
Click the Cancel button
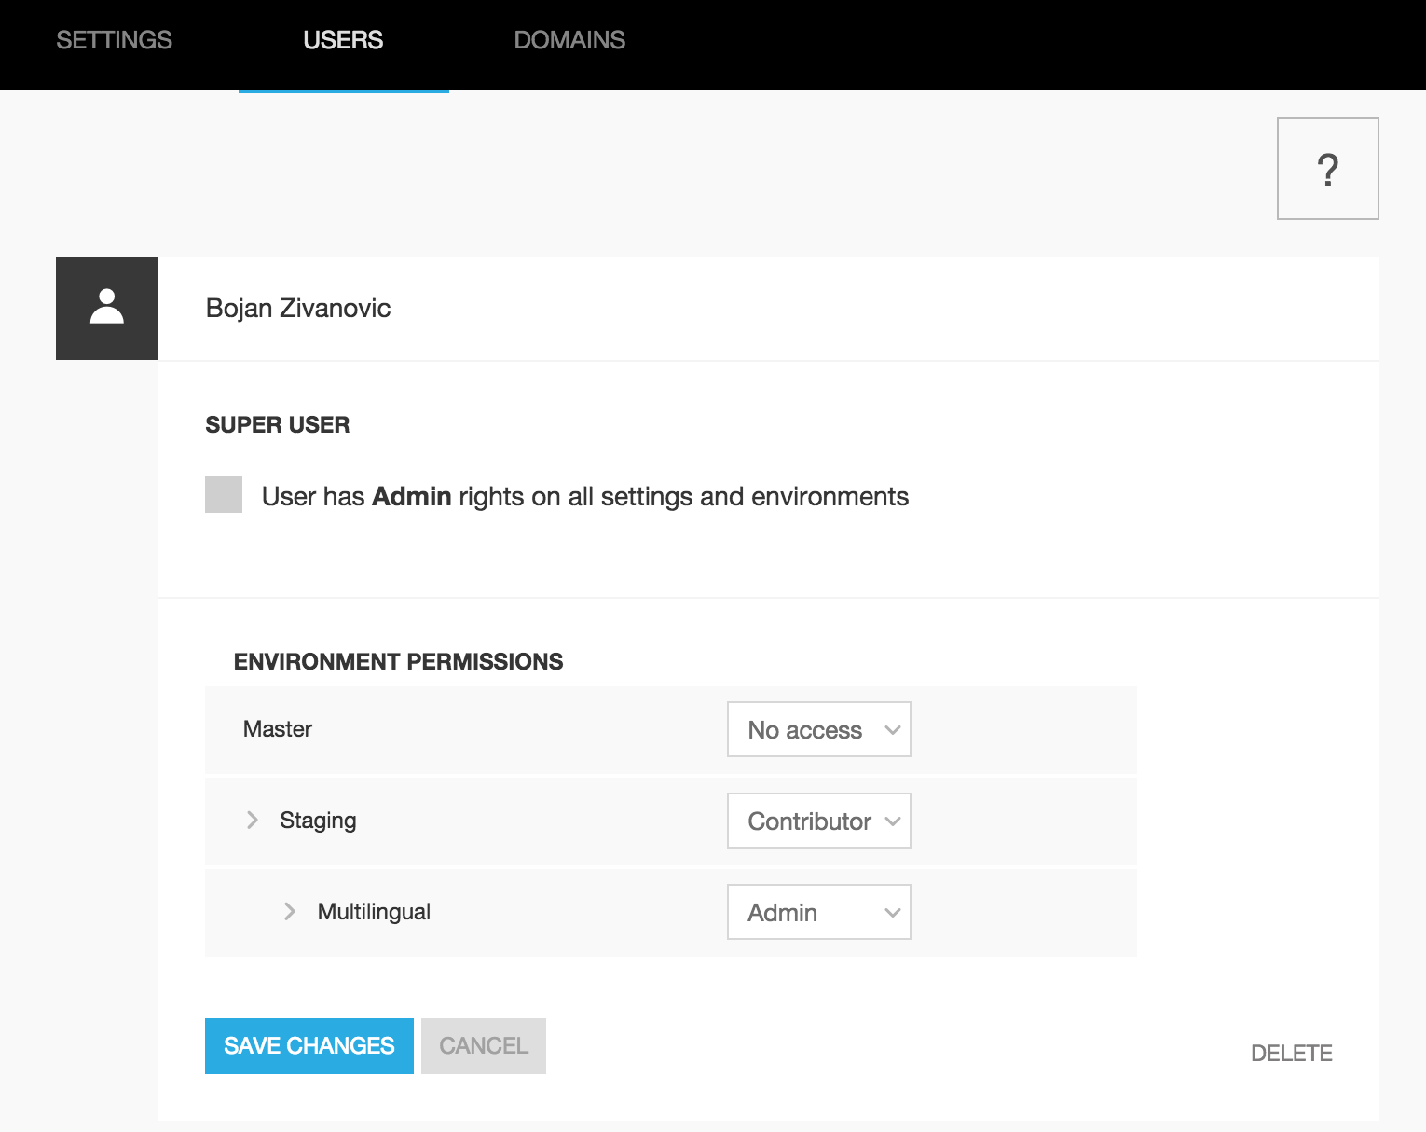[x=483, y=1045]
